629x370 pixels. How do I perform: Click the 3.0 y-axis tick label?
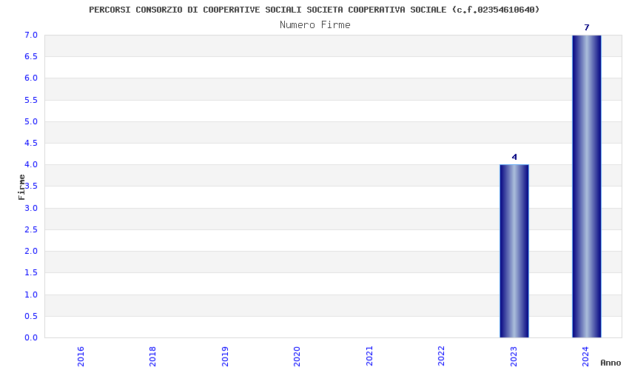(x=31, y=208)
